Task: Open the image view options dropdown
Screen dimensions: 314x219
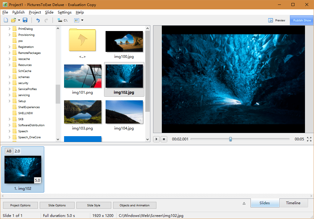Action: [82, 20]
